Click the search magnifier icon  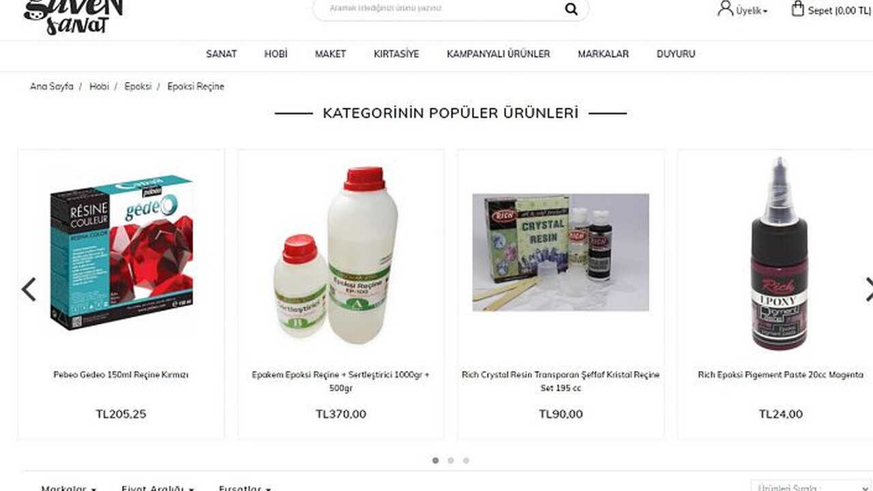(x=571, y=9)
